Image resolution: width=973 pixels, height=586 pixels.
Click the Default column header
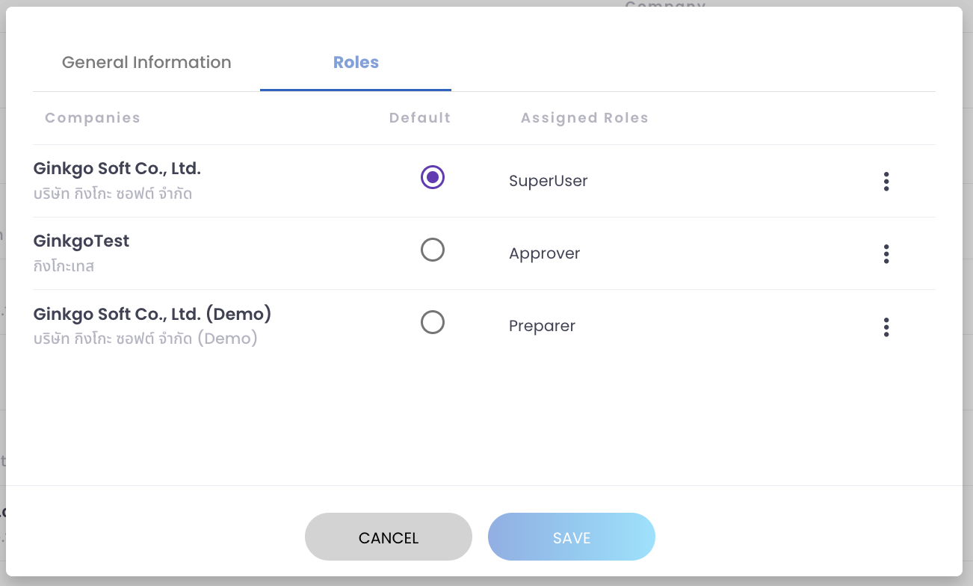(x=419, y=117)
